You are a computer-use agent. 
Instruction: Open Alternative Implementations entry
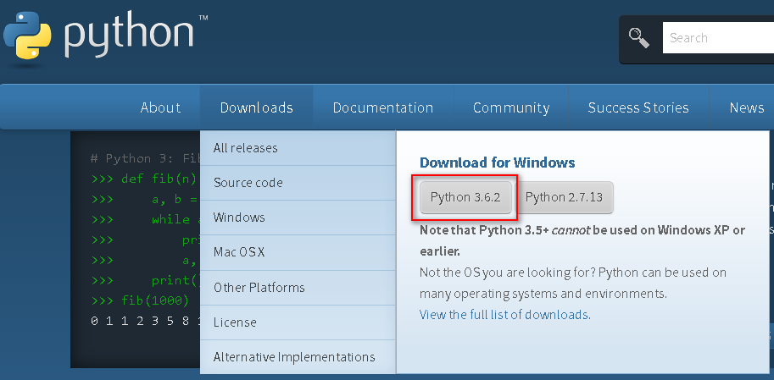(x=298, y=357)
